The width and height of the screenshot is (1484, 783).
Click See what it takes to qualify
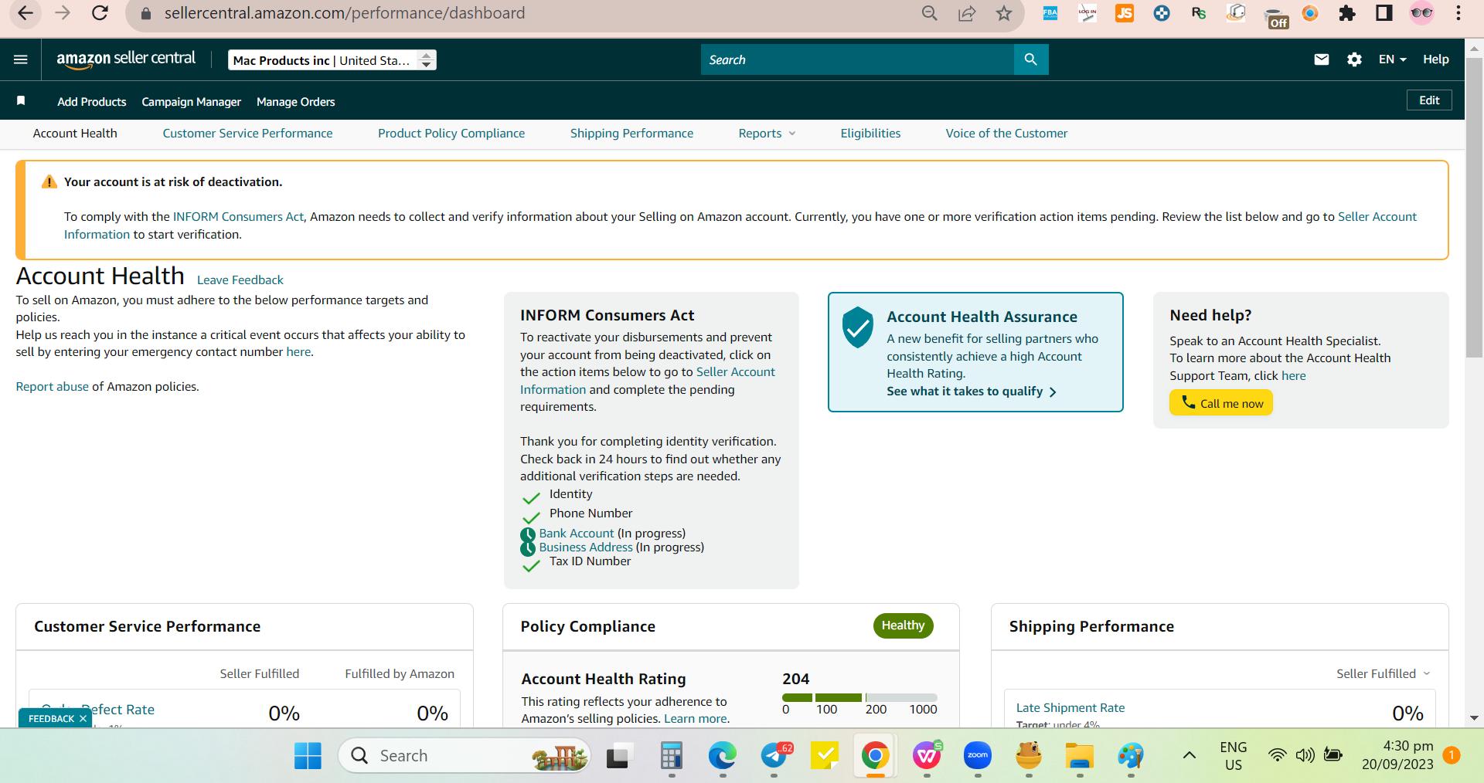pyautogui.click(x=972, y=391)
